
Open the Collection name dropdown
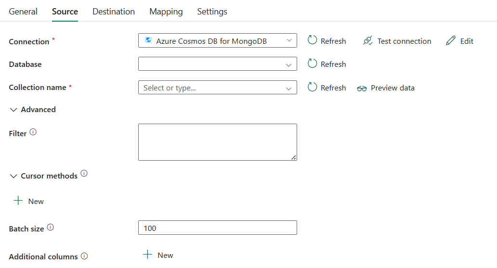[x=218, y=88]
